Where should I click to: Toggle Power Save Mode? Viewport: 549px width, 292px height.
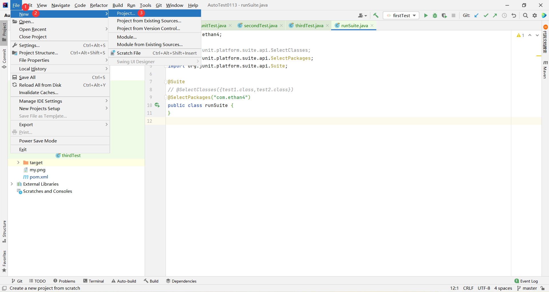pos(60,141)
